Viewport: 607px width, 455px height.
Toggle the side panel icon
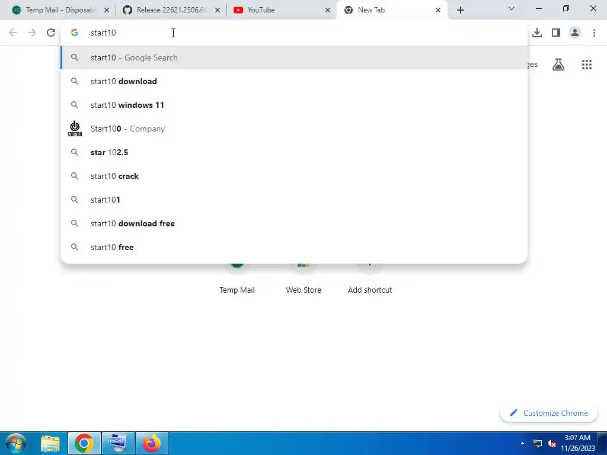pos(556,33)
